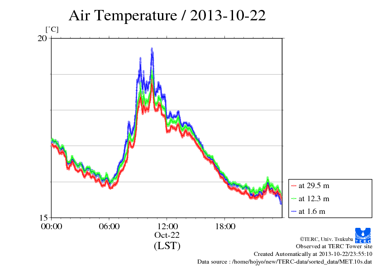Click the 'Data source' file path line
This screenshot has height=269, width=381.
(285, 262)
